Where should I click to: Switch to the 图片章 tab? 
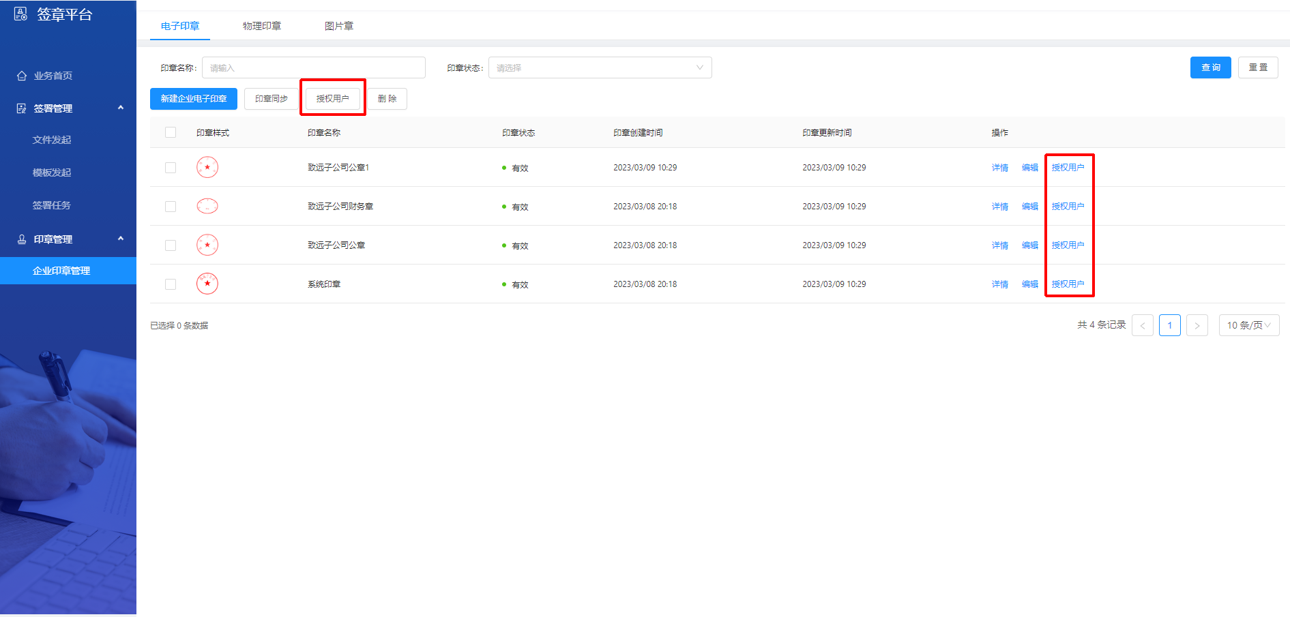tap(339, 26)
